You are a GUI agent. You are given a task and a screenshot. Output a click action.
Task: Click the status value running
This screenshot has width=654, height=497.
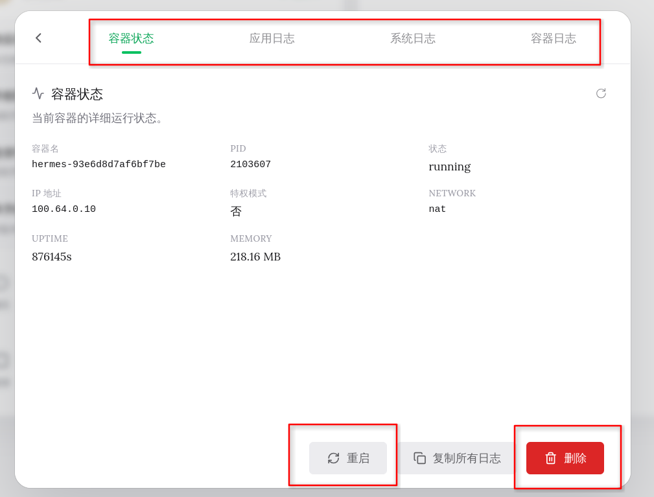450,167
